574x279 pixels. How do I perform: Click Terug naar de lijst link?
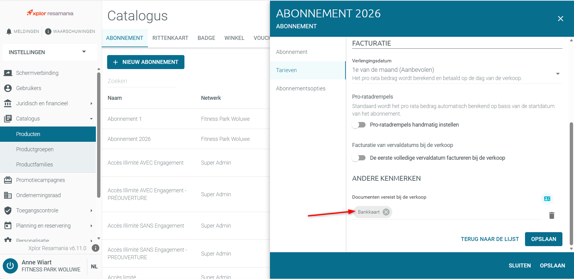point(490,239)
